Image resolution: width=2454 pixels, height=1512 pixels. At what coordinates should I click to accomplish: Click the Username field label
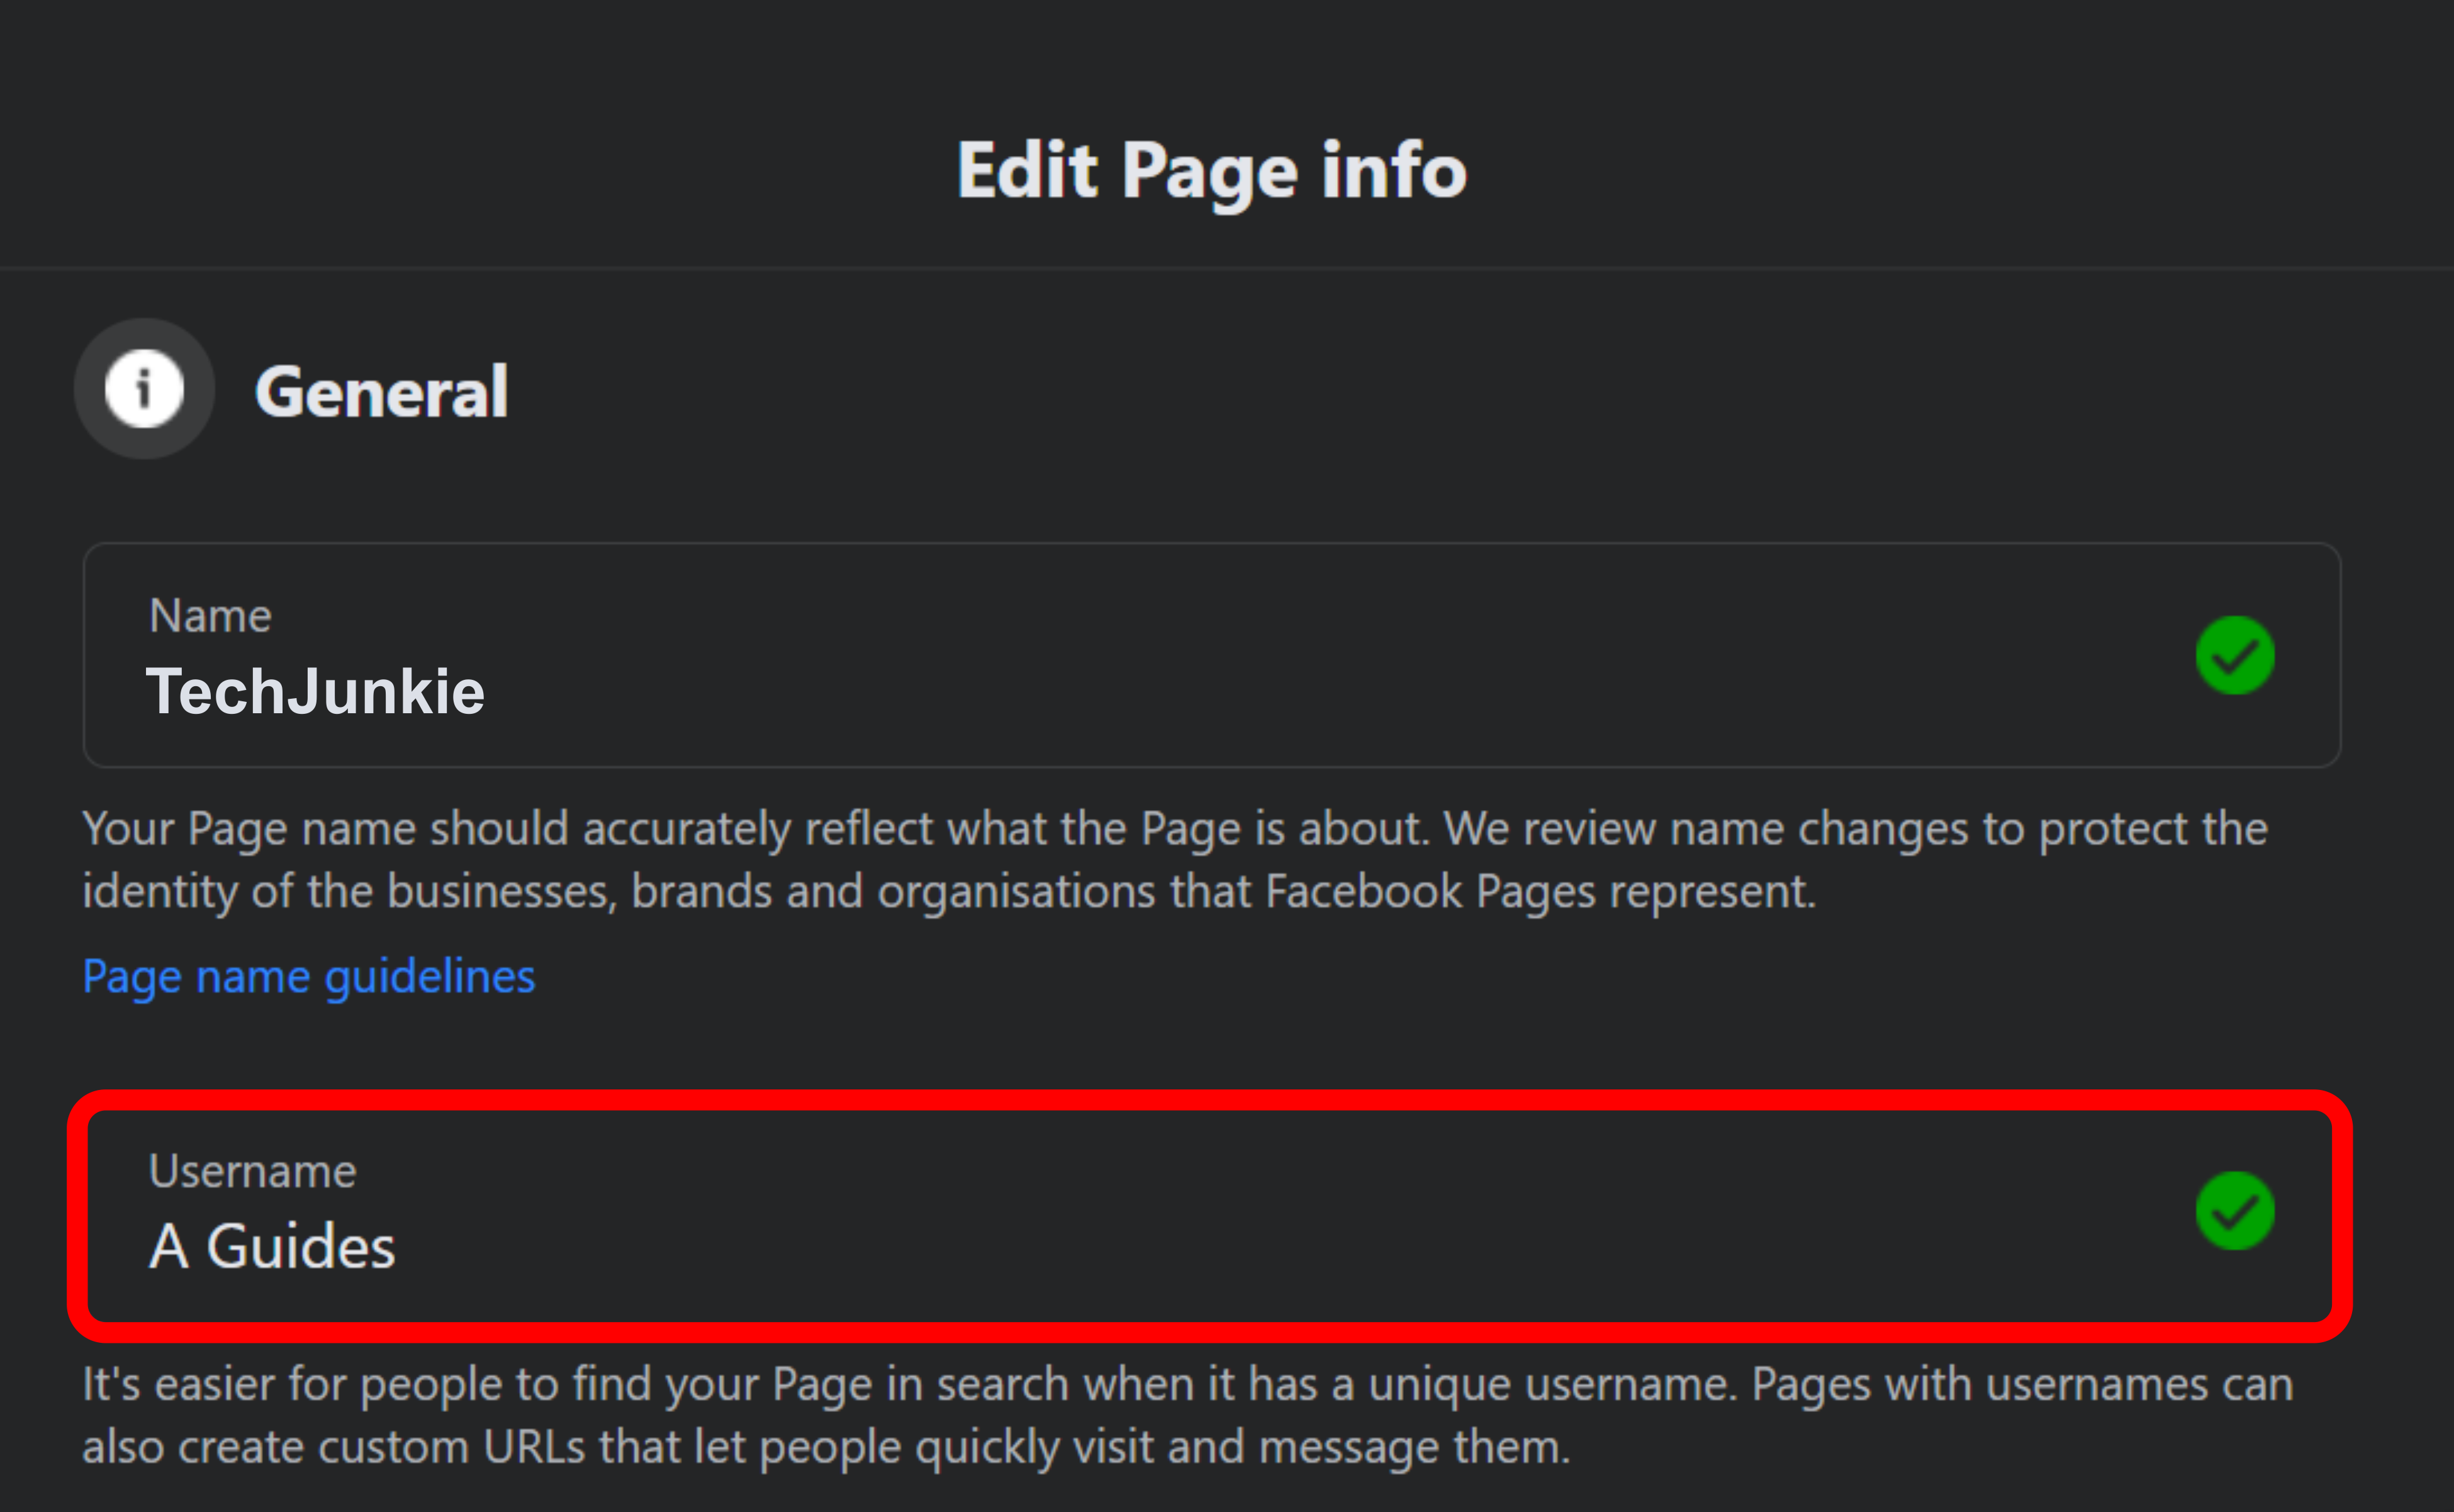point(253,1170)
